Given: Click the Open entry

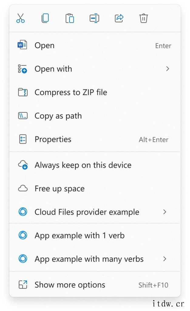Looking at the screenshot, I should click(95, 45).
